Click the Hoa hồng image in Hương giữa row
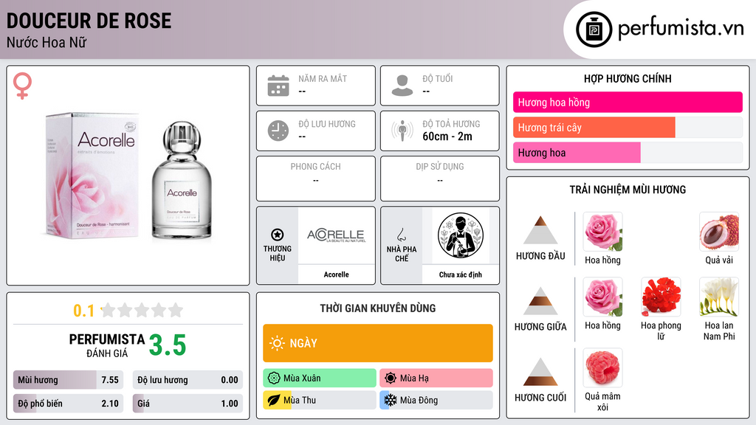This screenshot has width=756, height=425. click(602, 297)
